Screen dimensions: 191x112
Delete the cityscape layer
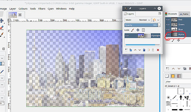tap(158, 50)
